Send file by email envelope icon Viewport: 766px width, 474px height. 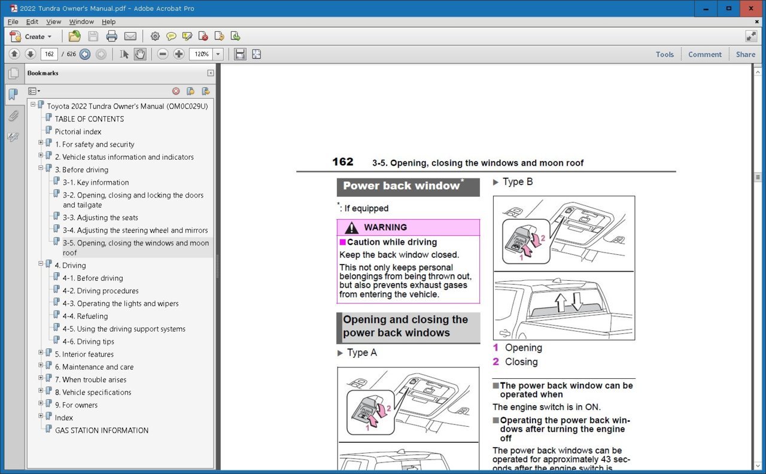click(130, 37)
